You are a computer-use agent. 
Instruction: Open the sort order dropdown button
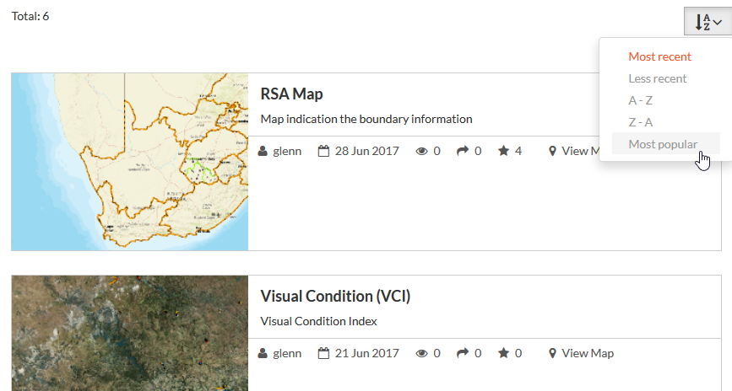tap(708, 23)
